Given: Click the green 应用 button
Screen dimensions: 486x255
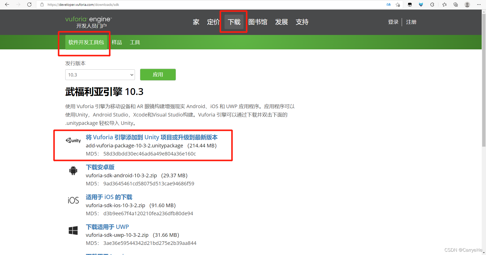Looking at the screenshot, I should pos(158,74).
